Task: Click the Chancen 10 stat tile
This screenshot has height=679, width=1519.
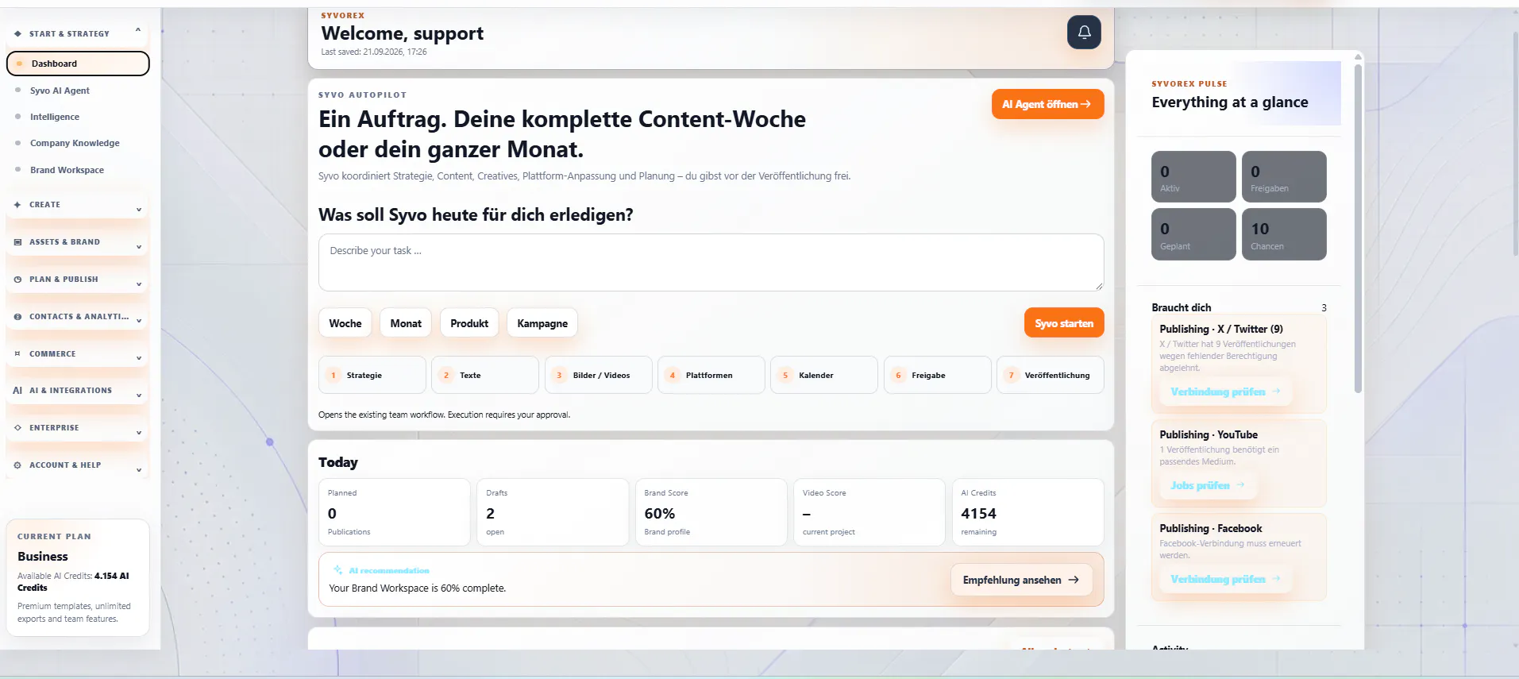Action: click(x=1284, y=234)
